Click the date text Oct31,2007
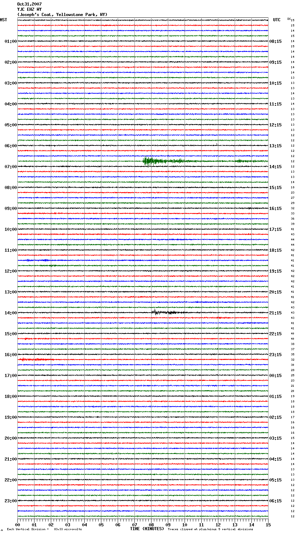Viewport: 296px width, 534px height. tap(29, 4)
